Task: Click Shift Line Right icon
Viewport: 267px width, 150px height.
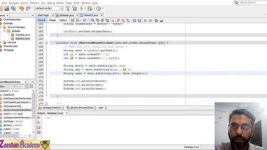Action: coord(139,20)
